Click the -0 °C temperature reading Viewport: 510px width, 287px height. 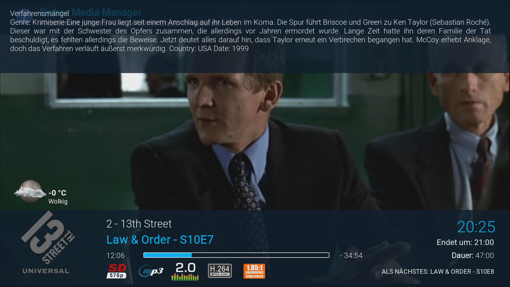point(57,193)
